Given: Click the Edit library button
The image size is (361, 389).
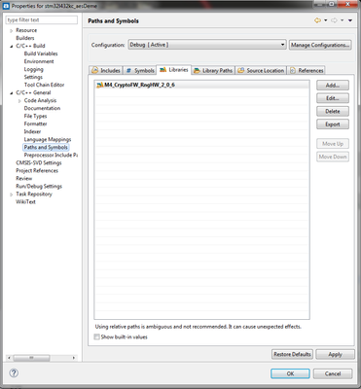Looking at the screenshot, I should 333,98.
